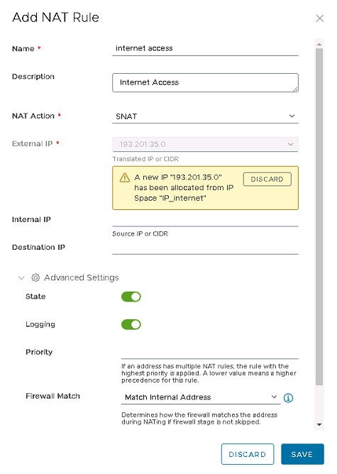
Task: Collapse the Advanced Settings section chevron
Action: pyautogui.click(x=21, y=278)
